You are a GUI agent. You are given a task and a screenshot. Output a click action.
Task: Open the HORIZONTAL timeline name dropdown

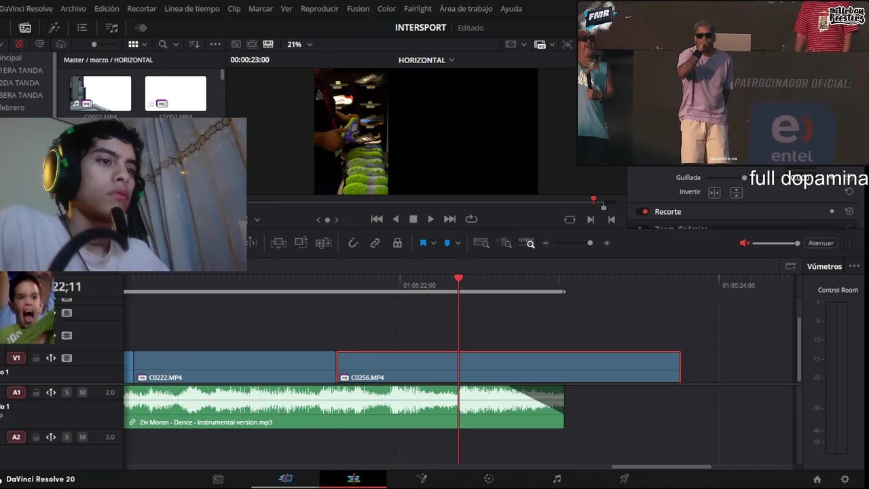pos(426,60)
